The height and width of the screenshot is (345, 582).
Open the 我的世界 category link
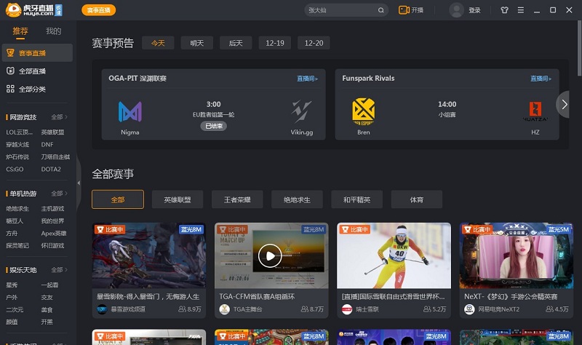(x=52, y=221)
